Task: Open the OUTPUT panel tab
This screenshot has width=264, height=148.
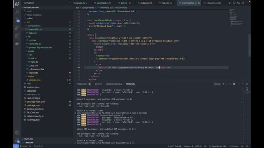Action: 99,84
